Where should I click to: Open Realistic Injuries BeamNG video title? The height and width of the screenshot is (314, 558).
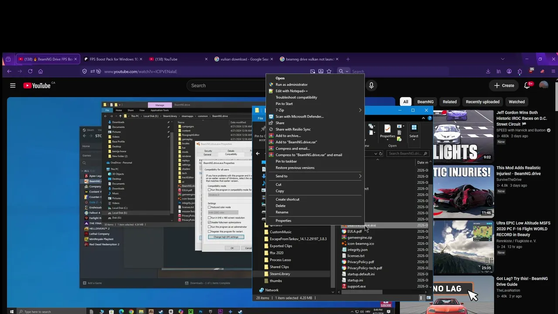[518, 171]
